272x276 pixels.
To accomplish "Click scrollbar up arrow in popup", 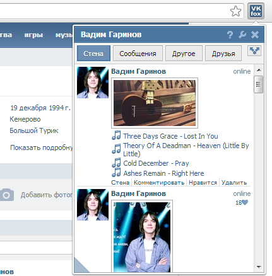I will tap(259, 70).
